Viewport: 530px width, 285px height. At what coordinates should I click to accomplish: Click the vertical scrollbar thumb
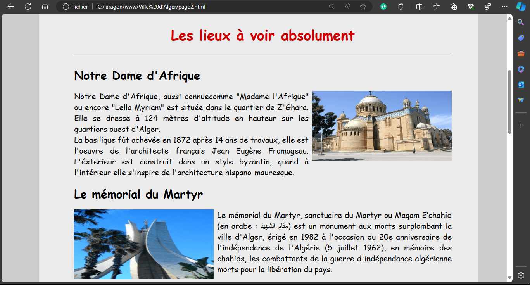(x=509, y=102)
